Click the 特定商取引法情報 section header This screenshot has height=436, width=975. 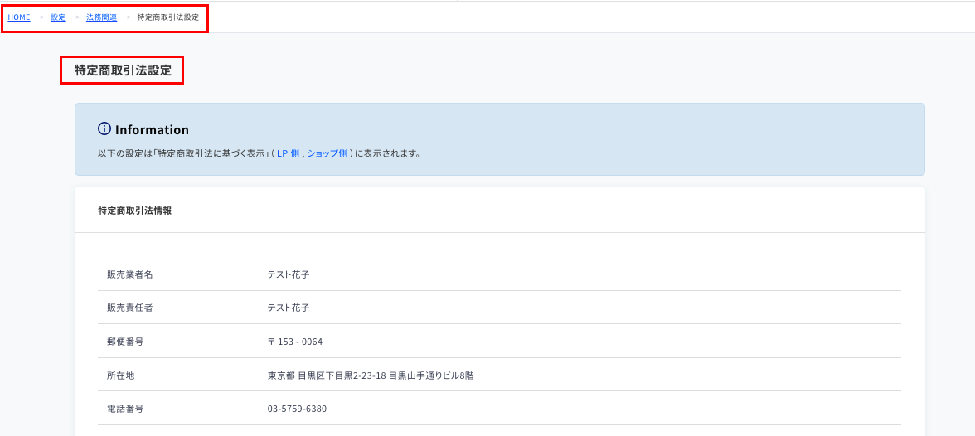135,211
